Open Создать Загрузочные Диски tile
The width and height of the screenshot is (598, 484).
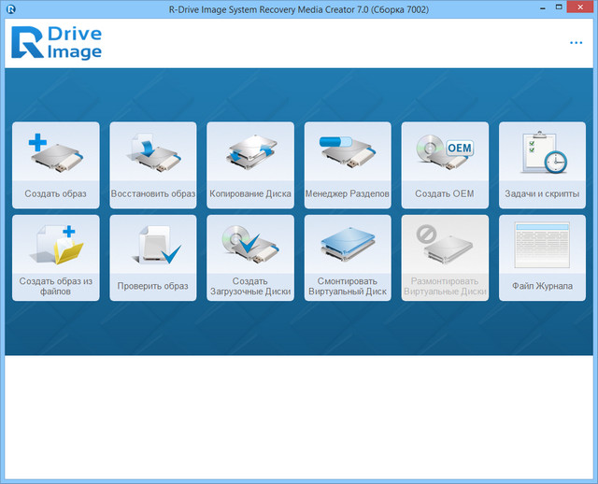[x=250, y=258]
